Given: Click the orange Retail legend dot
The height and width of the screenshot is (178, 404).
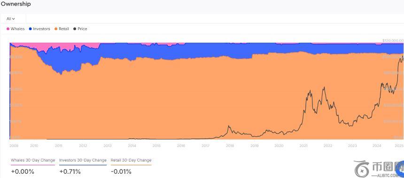Looking at the screenshot, I should 56,29.
